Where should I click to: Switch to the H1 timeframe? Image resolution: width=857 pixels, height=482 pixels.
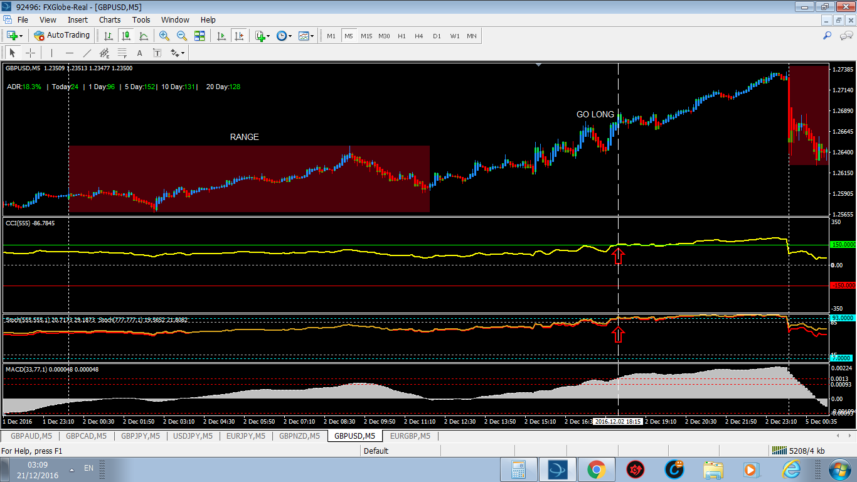[x=402, y=36]
